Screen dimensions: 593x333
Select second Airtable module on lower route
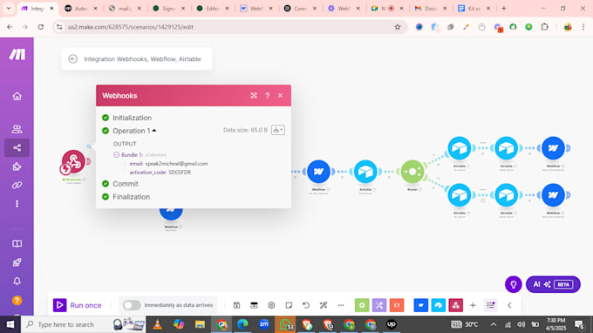click(507, 195)
